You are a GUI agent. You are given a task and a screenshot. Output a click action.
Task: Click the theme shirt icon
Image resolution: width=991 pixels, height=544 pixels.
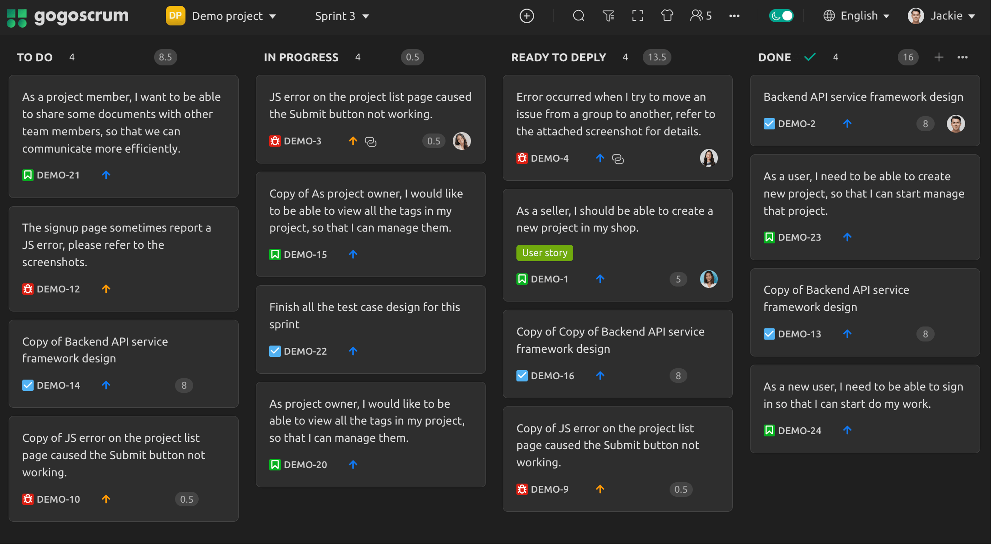coord(667,16)
